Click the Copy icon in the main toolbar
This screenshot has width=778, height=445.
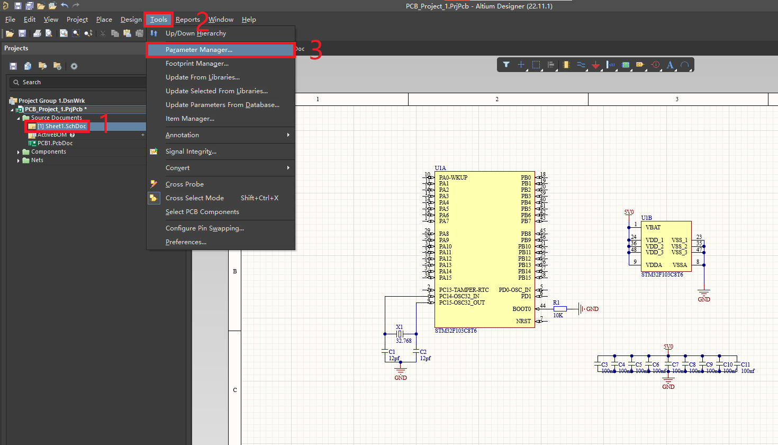coord(115,33)
